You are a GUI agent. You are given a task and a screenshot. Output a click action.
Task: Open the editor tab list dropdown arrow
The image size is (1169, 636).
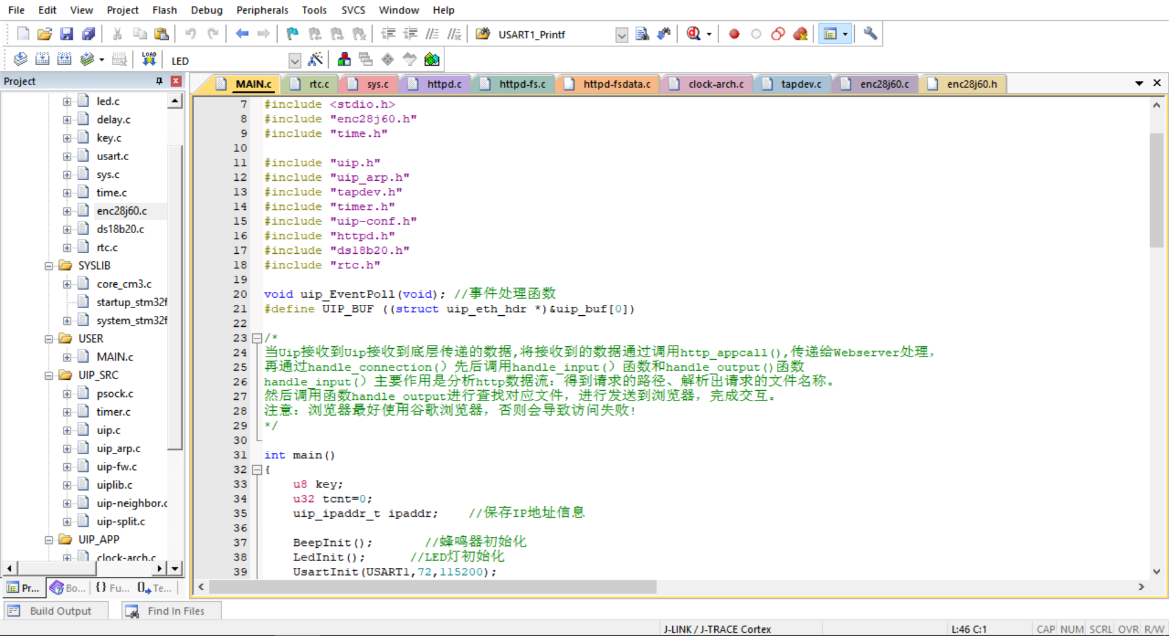[x=1139, y=83]
